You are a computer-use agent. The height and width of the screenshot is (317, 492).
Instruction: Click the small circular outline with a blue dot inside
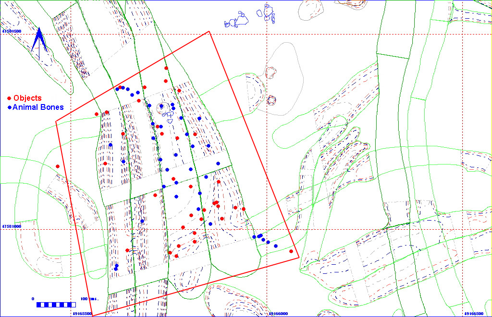161,106
